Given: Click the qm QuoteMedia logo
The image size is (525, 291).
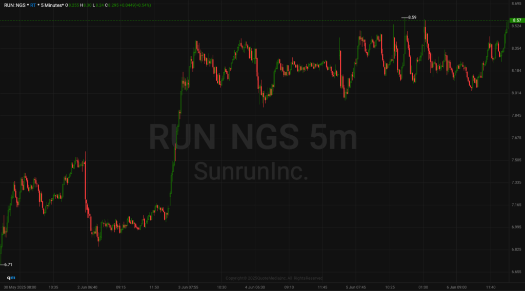Looking at the screenshot, I should 11,278.
